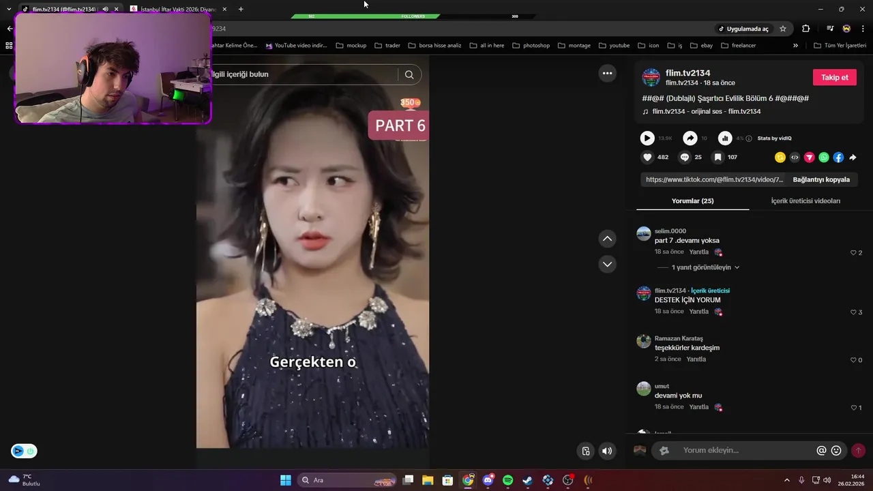Viewport: 873px width, 491px height.
Task: Expand hidden bookmarks with the double chevron
Action: click(x=795, y=45)
